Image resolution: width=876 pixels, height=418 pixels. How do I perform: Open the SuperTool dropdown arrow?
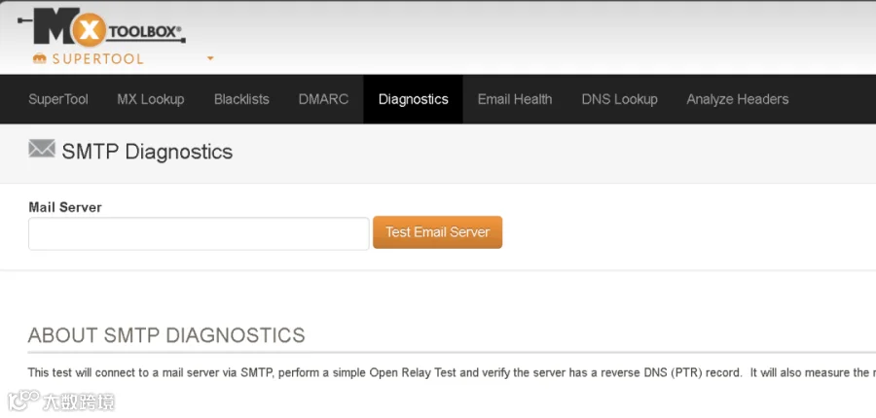pyautogui.click(x=210, y=58)
